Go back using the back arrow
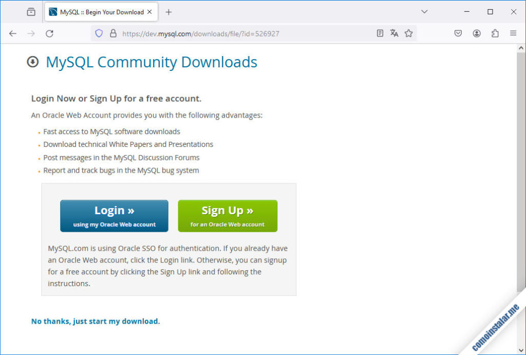Screen dimensions: 526x355 (x=13, y=33)
